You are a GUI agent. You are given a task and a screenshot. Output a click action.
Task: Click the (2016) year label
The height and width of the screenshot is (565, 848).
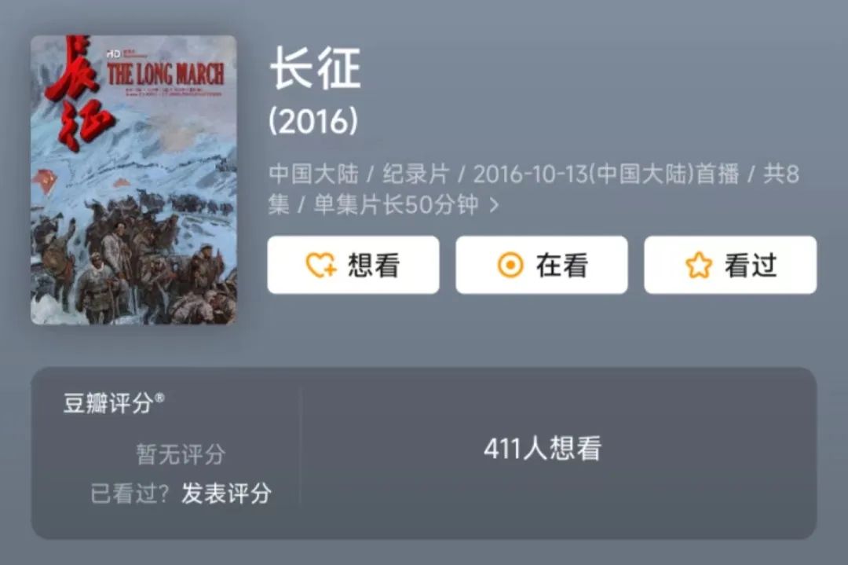(313, 121)
